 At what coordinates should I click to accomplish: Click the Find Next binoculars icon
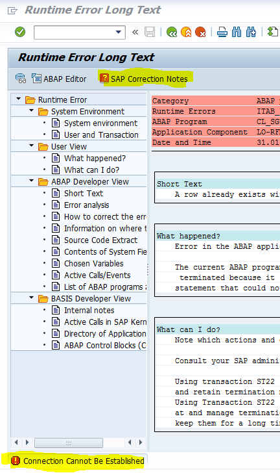point(251,32)
